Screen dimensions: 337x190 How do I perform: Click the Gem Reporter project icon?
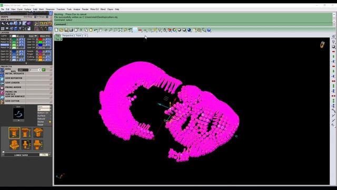2,79
